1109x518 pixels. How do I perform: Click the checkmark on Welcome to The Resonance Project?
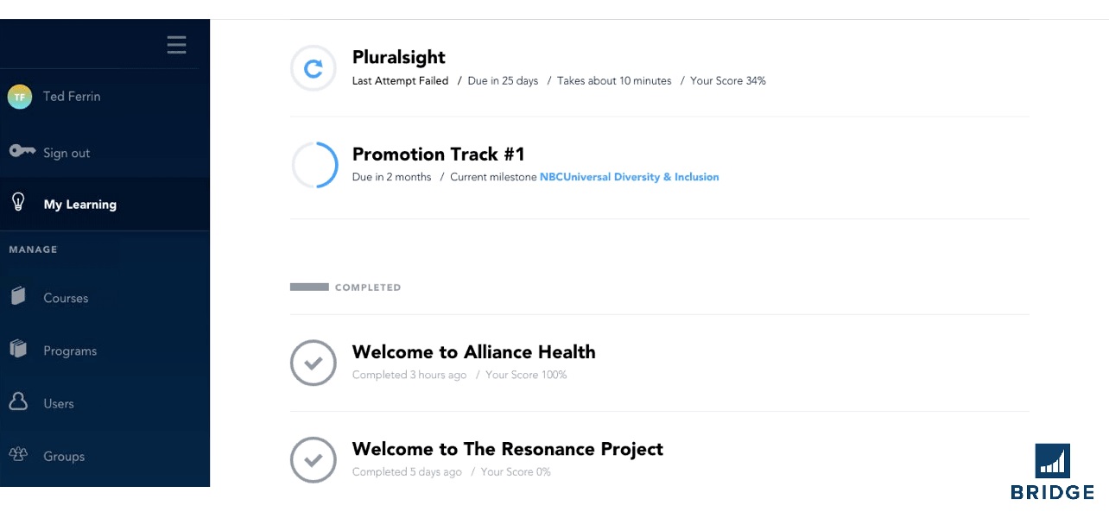(x=313, y=459)
